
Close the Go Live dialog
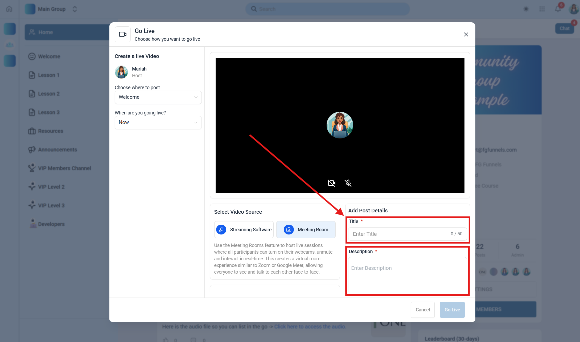(x=466, y=35)
